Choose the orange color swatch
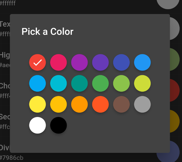The image size is (182, 162). pyautogui.click(x=80, y=104)
